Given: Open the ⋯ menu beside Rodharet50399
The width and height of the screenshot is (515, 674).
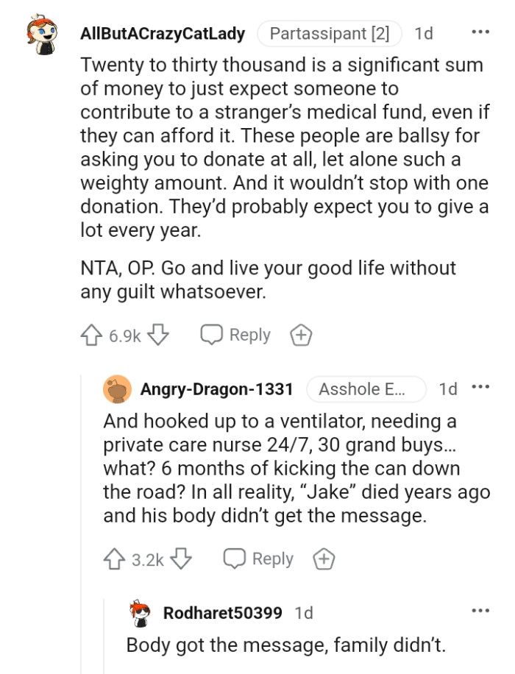Looking at the screenshot, I should (481, 611).
